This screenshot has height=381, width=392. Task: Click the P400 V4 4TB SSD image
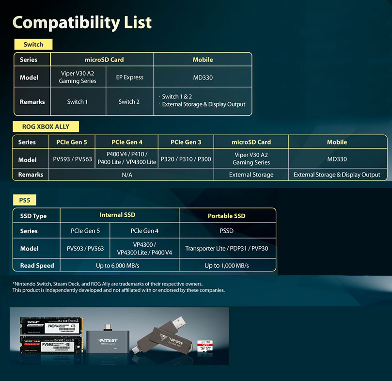tap(51, 325)
